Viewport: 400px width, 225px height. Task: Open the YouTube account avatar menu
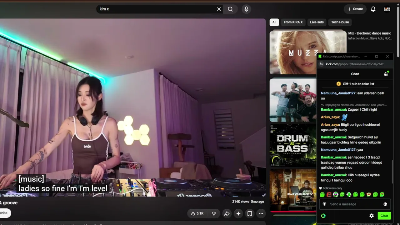click(387, 9)
